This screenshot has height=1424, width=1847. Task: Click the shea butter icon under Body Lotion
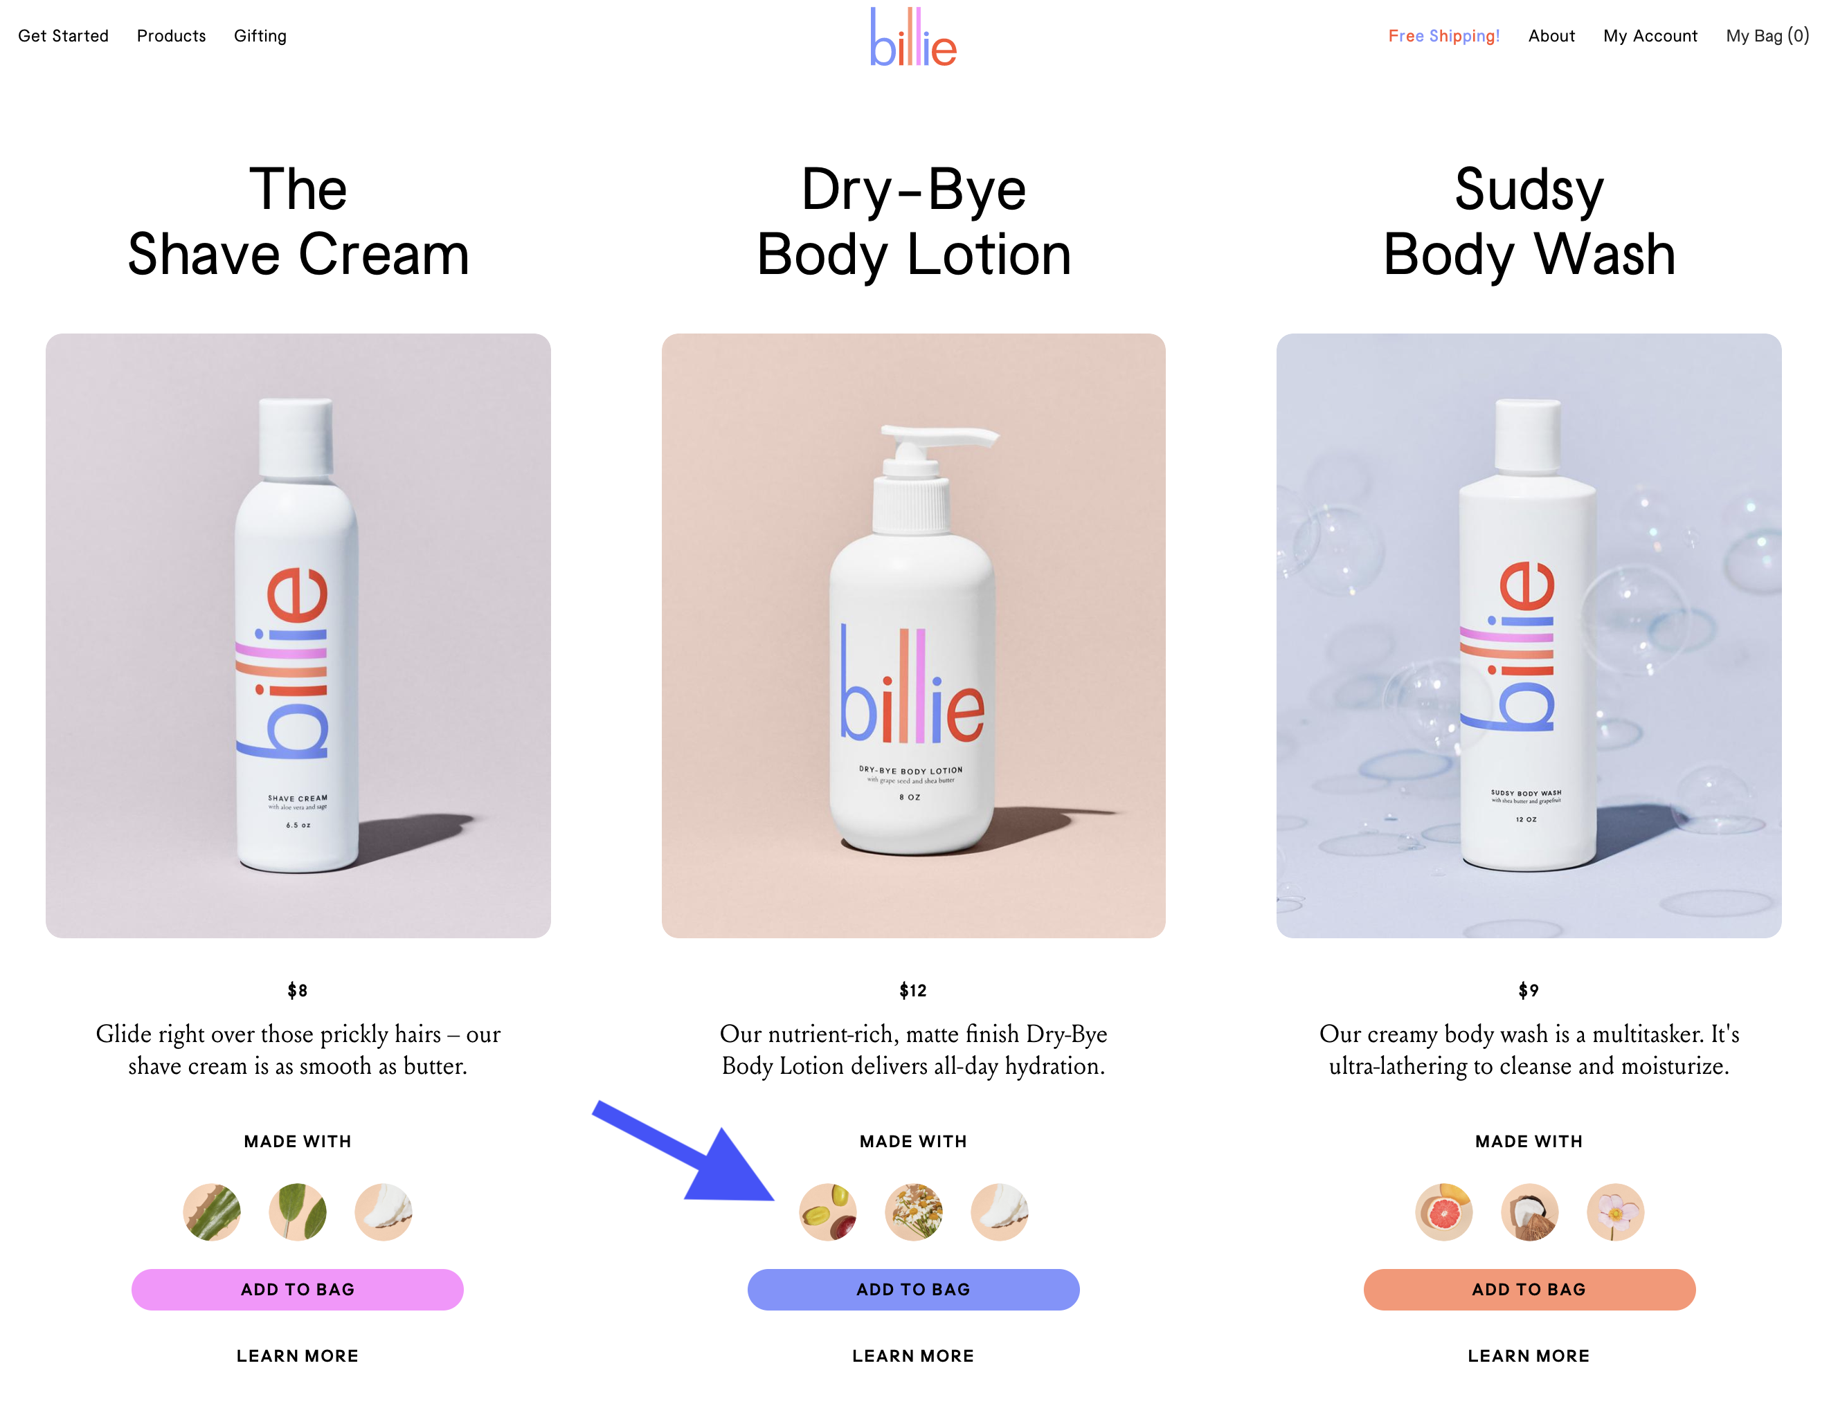(x=1000, y=1212)
